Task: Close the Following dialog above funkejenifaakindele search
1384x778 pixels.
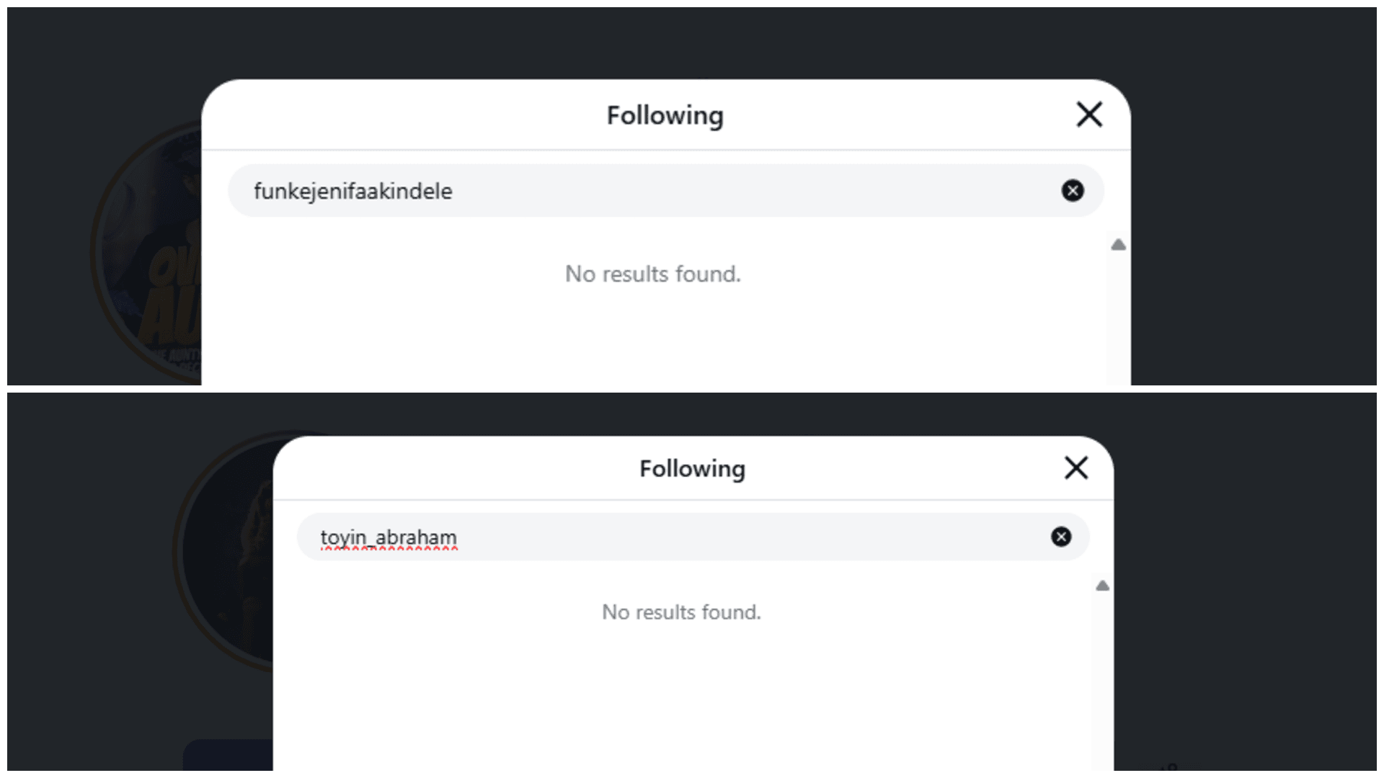Action: [1089, 115]
